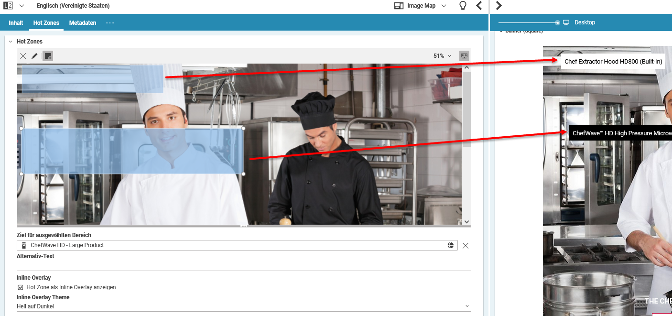Open the more tabs ellipsis menu
672x316 pixels.
(110, 23)
